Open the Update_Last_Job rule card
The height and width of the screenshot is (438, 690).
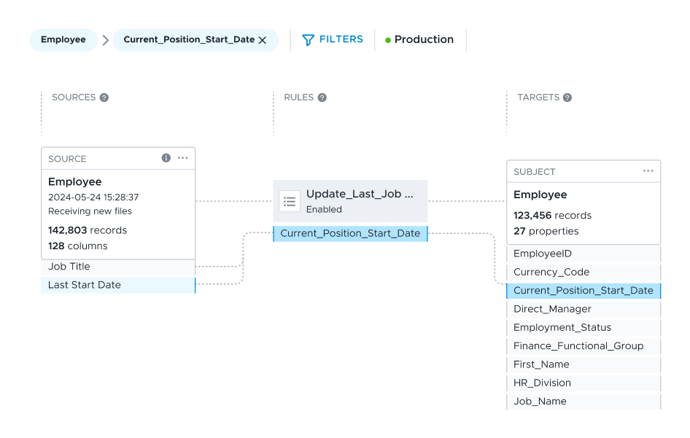click(360, 200)
